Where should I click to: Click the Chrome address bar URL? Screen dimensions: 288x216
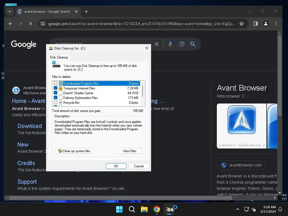coord(141,24)
